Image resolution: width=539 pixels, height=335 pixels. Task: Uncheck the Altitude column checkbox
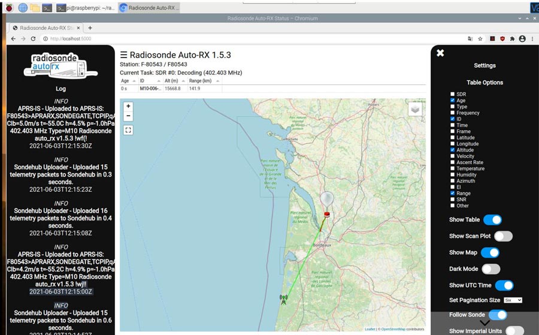pyautogui.click(x=452, y=150)
